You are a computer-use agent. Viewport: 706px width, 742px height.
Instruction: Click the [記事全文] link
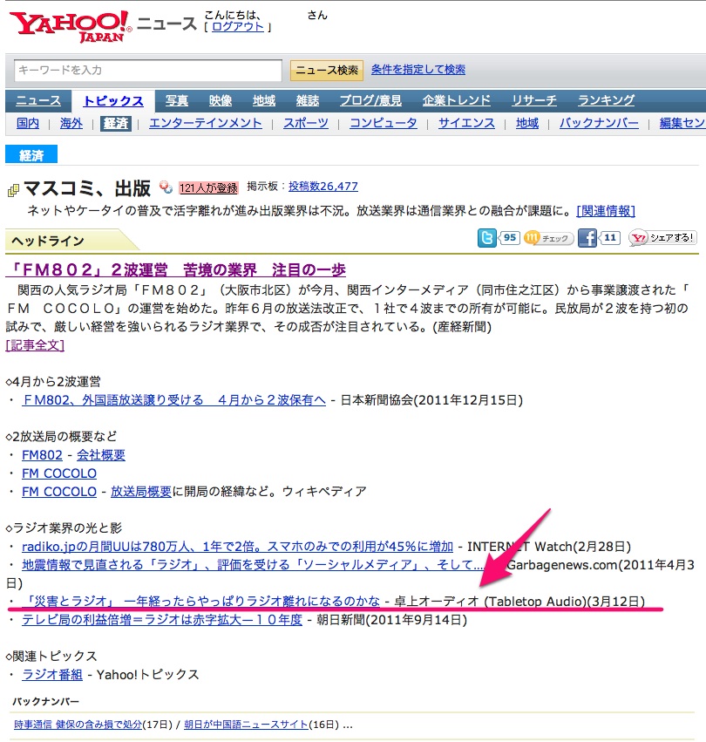35,345
